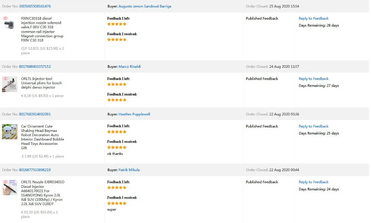The width and height of the screenshot is (371, 223).
Task: Open order number 8016877533896219
Action: pyautogui.click(x=35, y=170)
